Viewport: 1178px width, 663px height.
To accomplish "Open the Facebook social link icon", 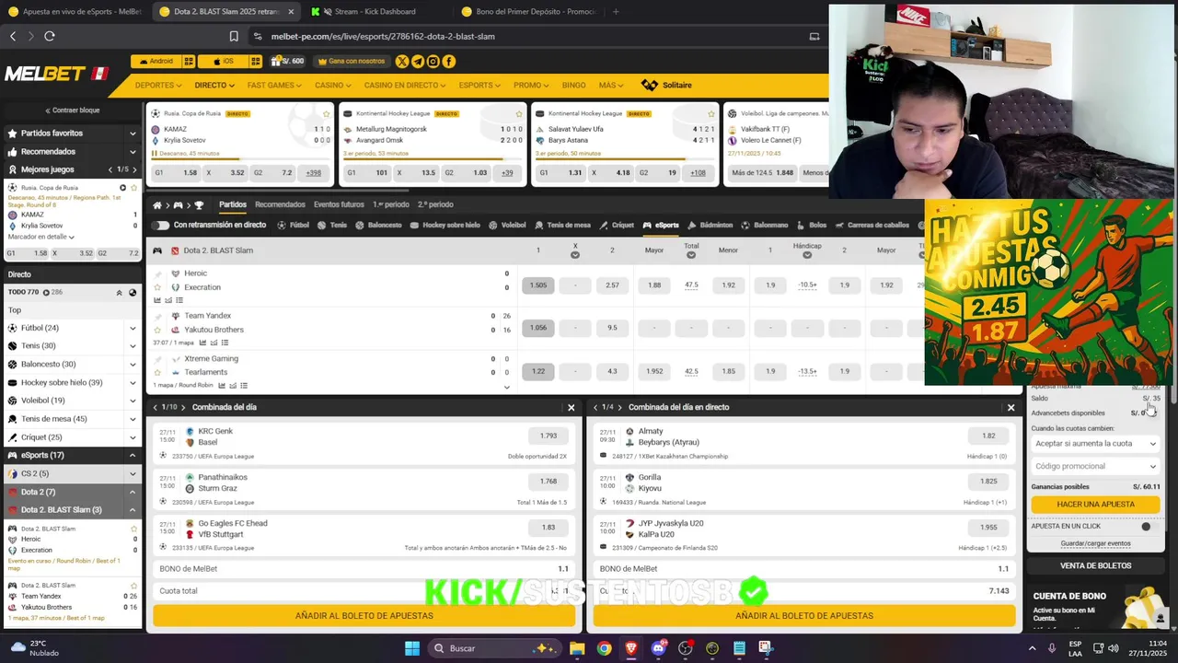I will [449, 62].
